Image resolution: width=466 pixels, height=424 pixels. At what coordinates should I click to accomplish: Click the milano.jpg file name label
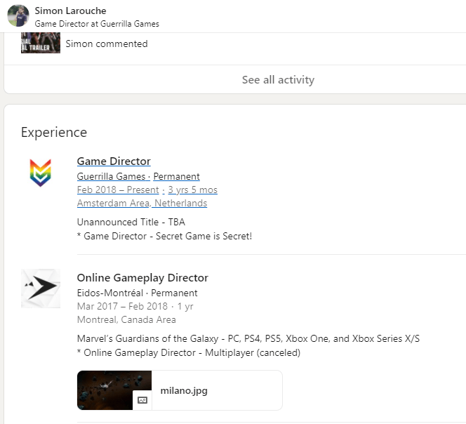pos(184,390)
